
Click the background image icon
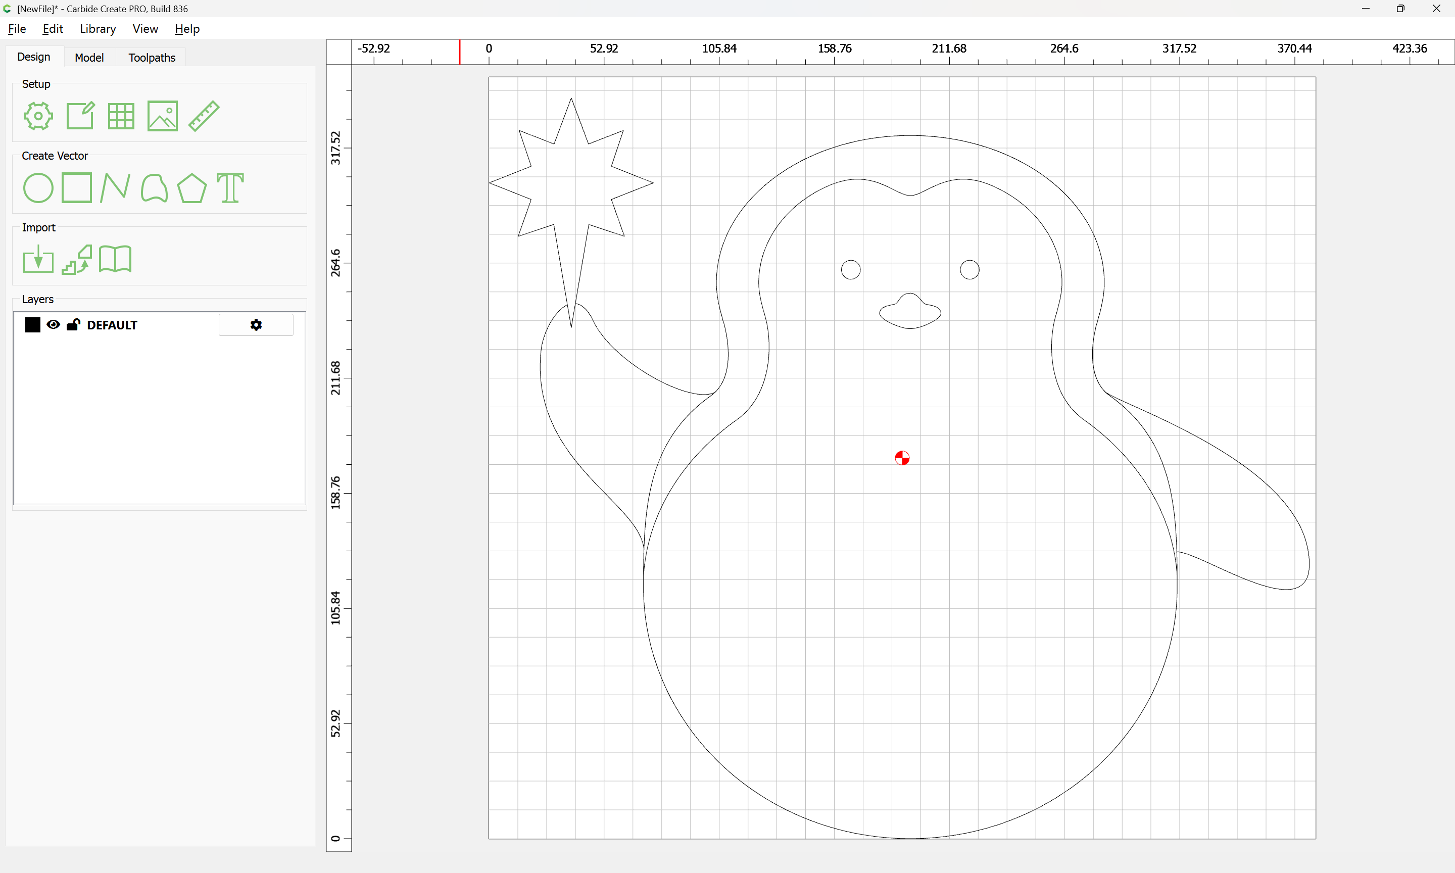tap(162, 116)
